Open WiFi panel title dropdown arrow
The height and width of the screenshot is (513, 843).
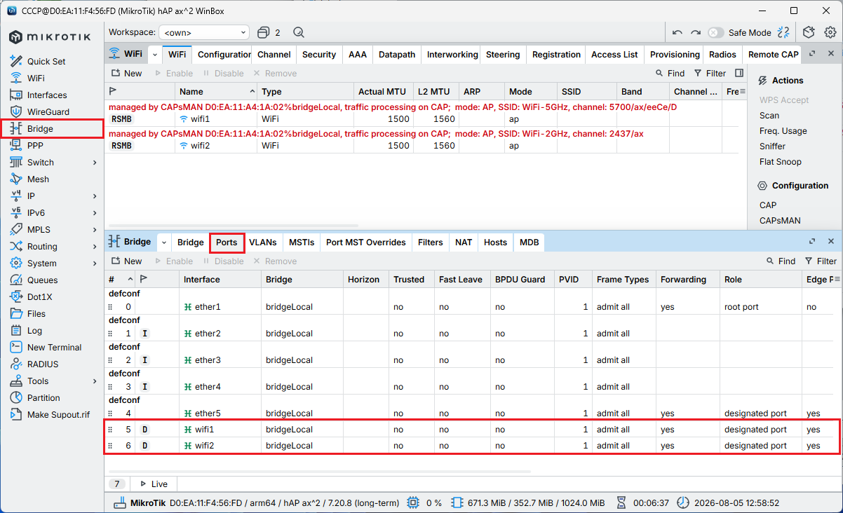(154, 54)
